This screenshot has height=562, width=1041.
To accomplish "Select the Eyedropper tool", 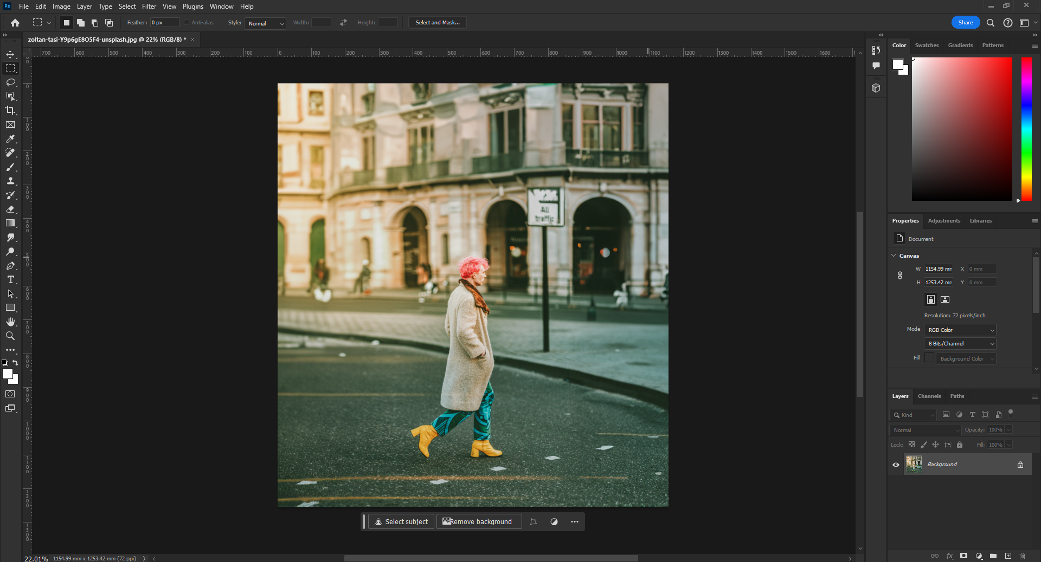I will click(x=10, y=139).
